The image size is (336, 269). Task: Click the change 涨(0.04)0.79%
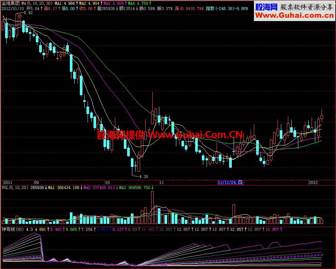tap(189, 9)
